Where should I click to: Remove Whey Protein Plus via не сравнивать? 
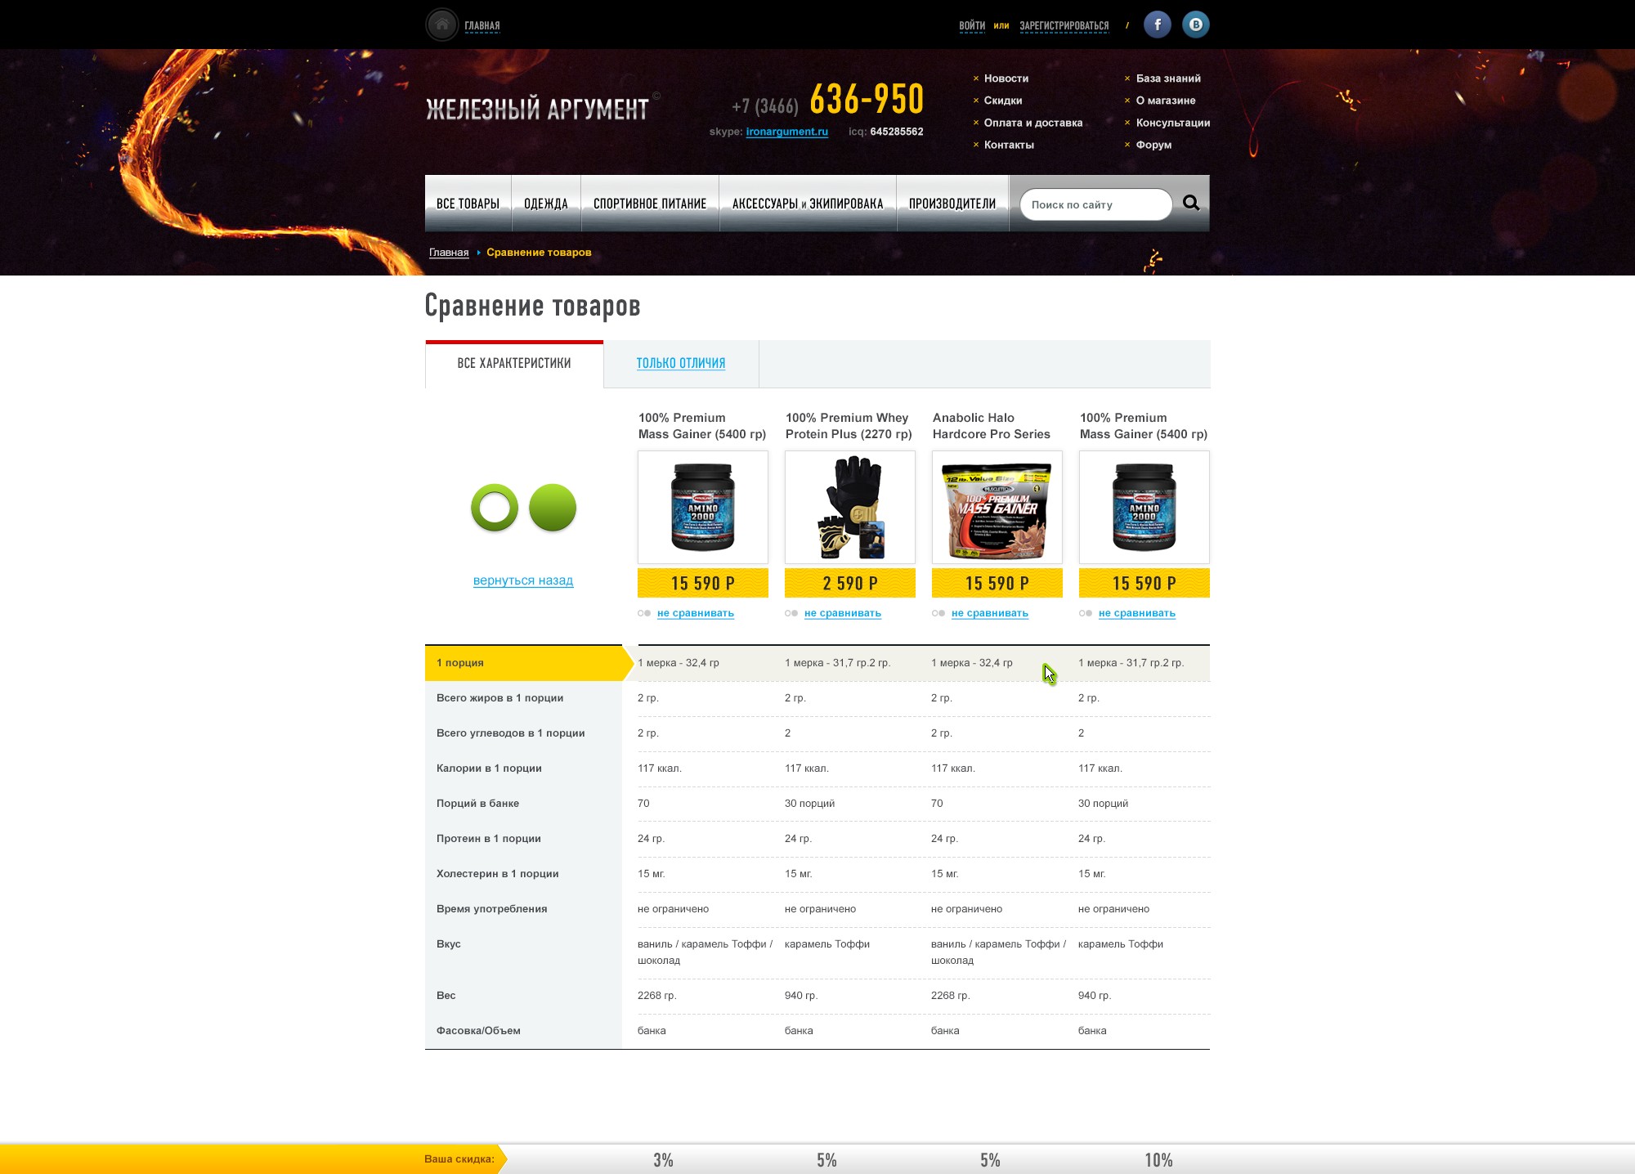tap(843, 613)
